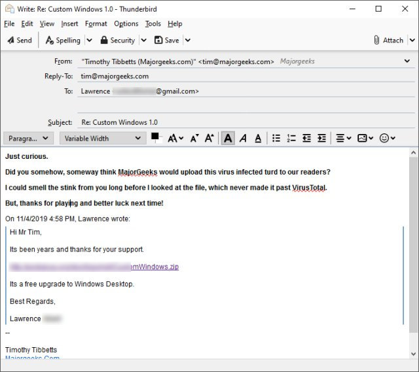Save the draft with Save button

point(167,41)
